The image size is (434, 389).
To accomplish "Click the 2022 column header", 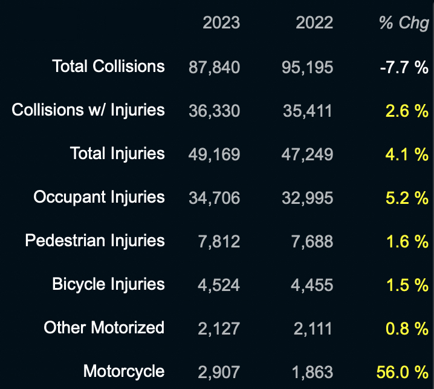I will point(314,23).
